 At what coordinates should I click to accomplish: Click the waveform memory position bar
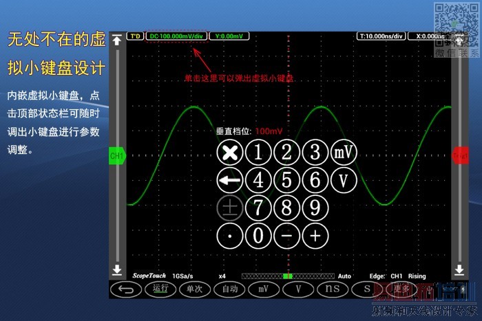[288, 276]
